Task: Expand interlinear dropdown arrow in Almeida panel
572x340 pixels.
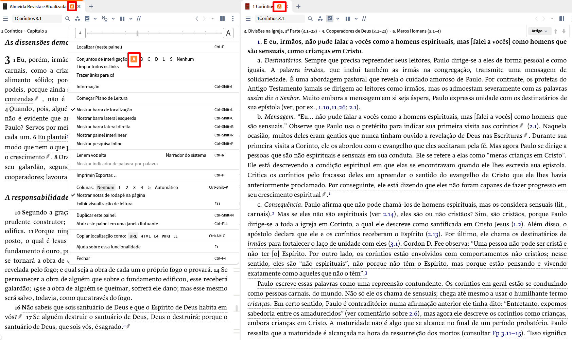Action: coord(113,19)
